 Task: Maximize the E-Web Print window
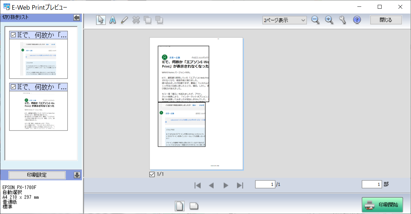click(x=380, y=7)
